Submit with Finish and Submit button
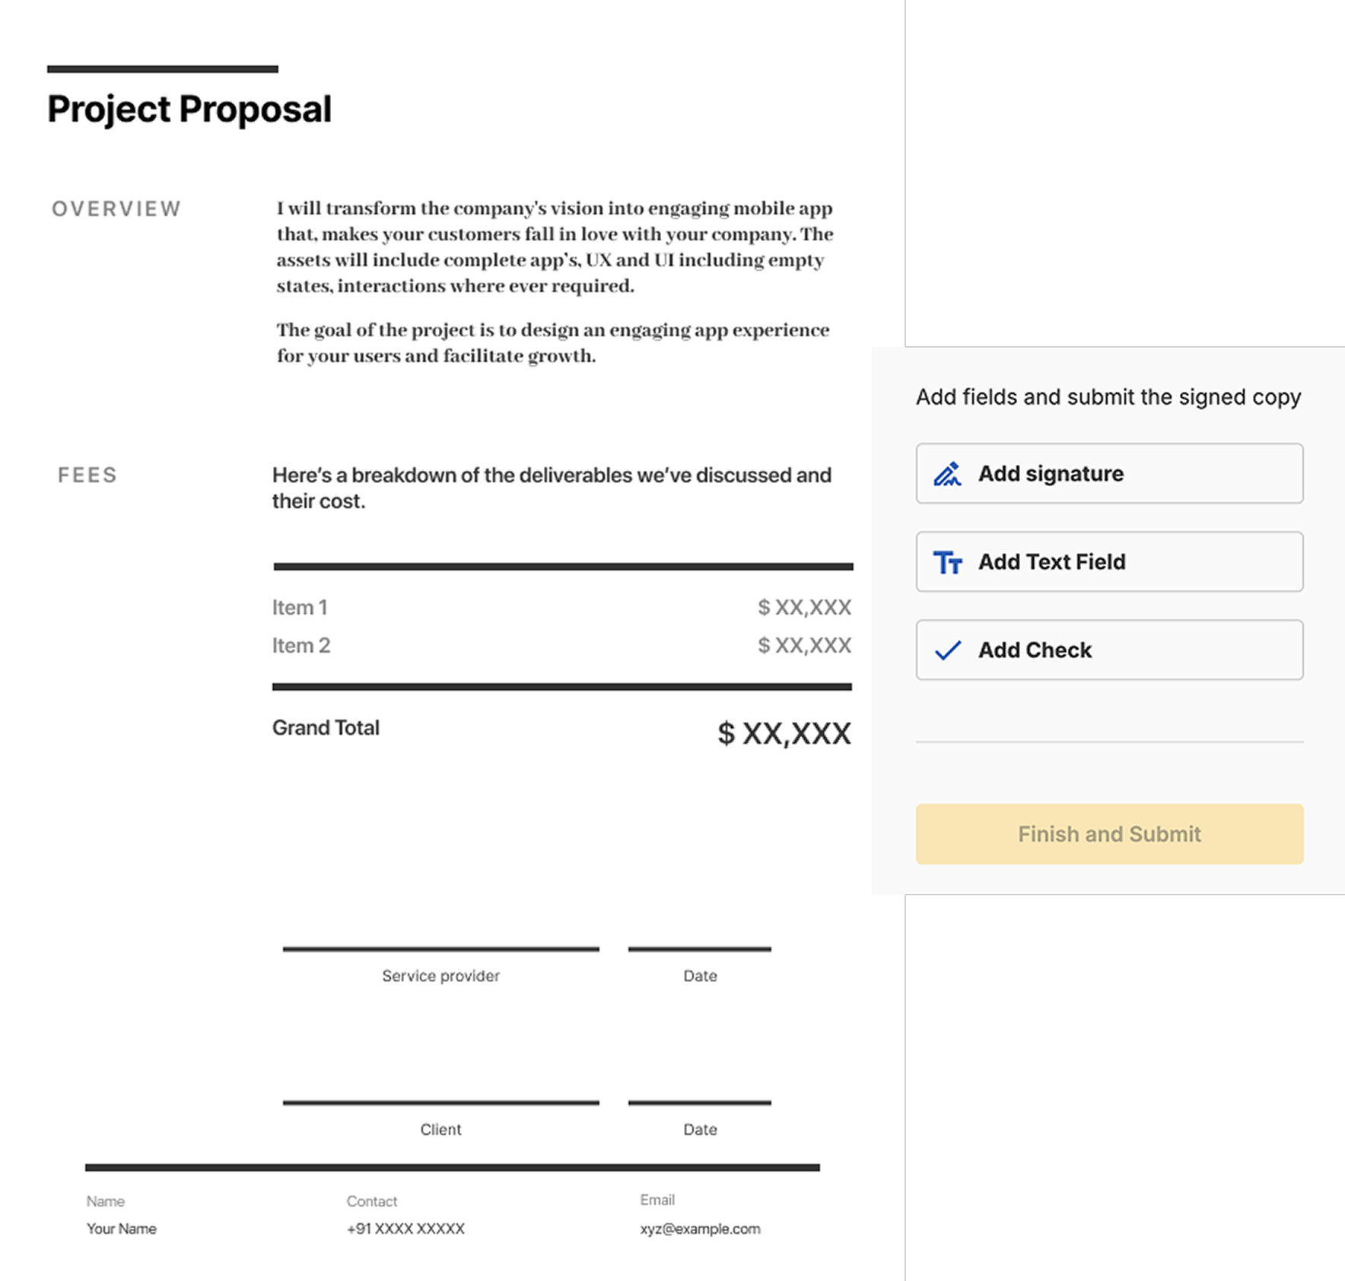This screenshot has height=1281, width=1345. tap(1108, 834)
